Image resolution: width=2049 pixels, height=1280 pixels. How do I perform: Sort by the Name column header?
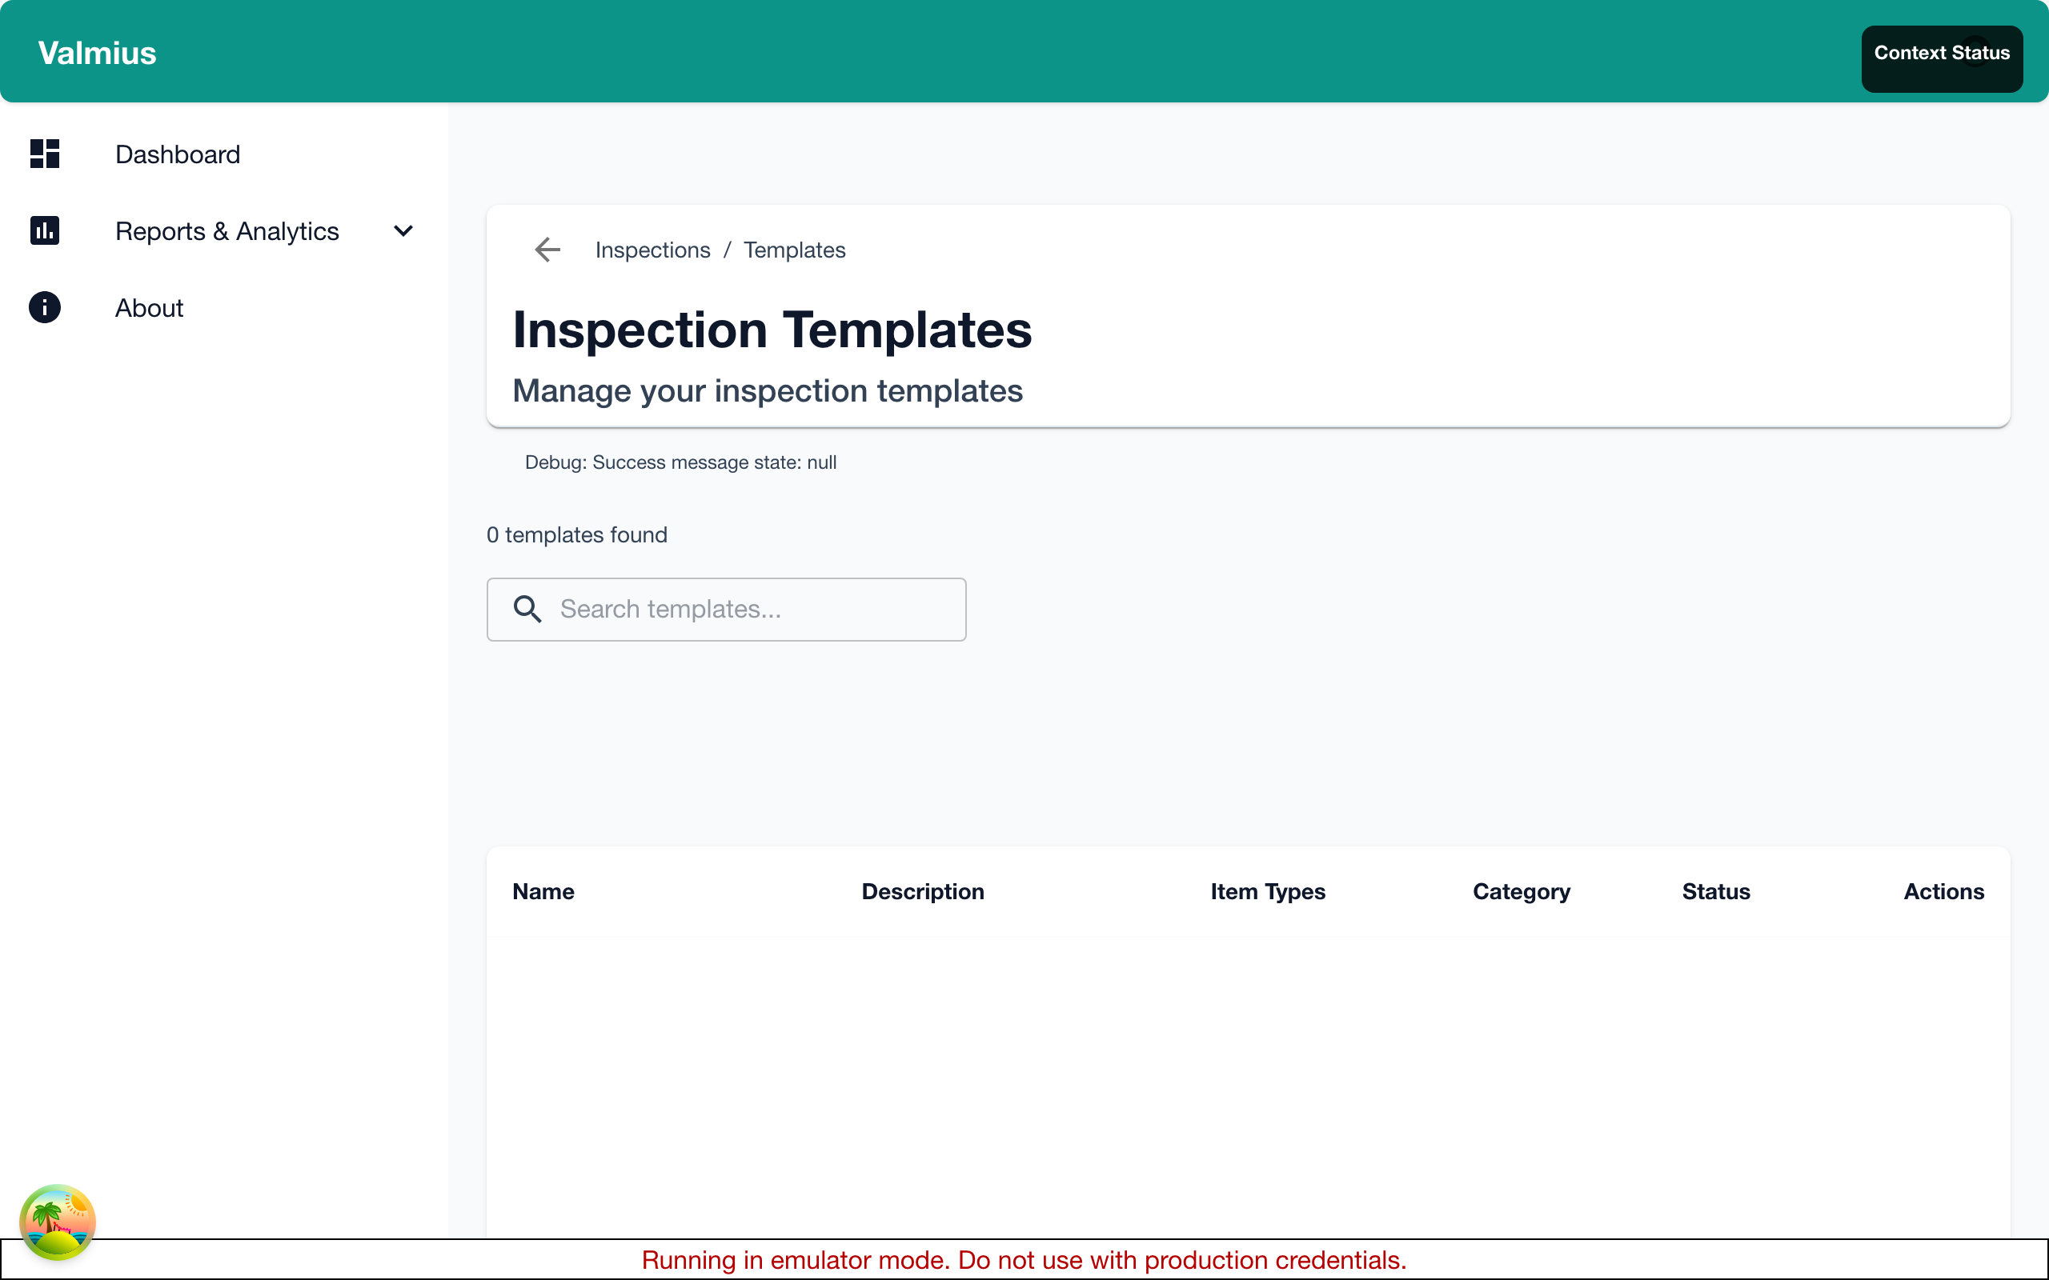(x=543, y=891)
